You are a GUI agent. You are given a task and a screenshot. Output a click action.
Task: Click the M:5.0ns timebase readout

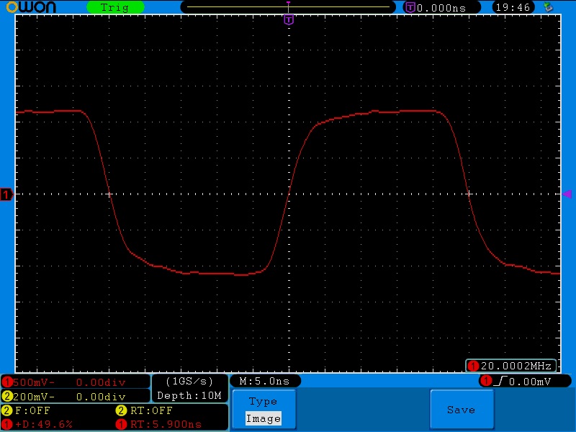click(264, 382)
